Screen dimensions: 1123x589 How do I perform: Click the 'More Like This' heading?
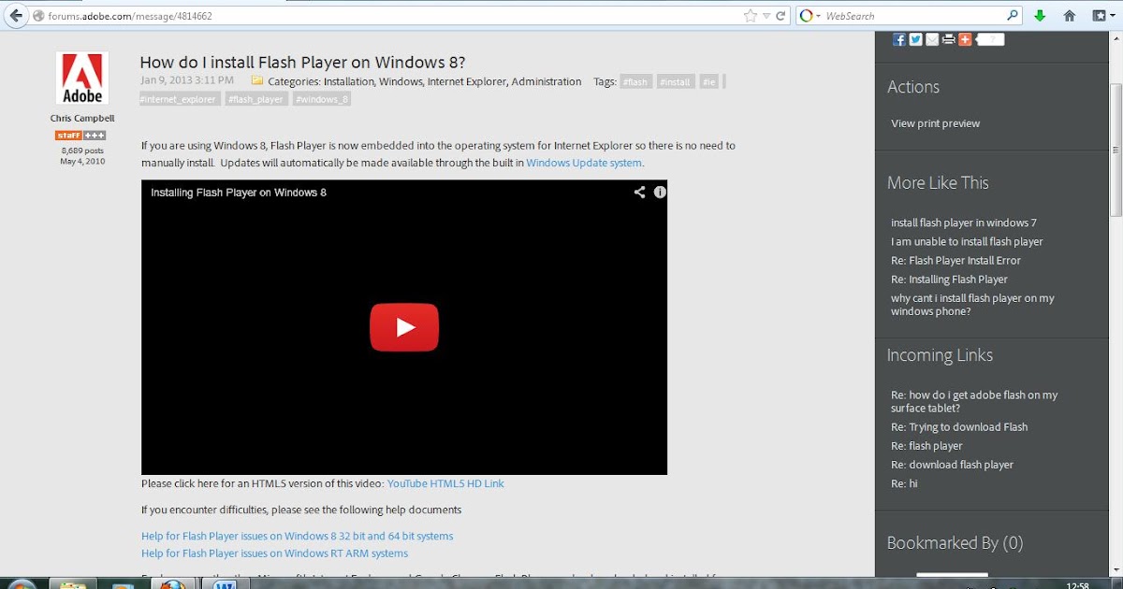coord(938,182)
